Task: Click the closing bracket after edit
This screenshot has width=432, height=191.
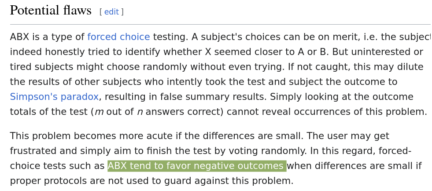Action: point(122,12)
